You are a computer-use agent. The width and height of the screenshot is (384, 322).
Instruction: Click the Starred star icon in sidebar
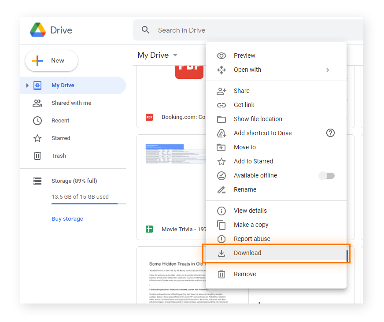tap(37, 138)
